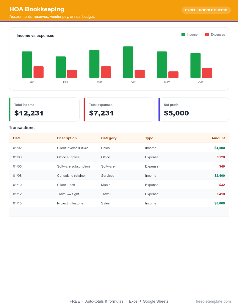Select the $418 amount cell

[x=221, y=194]
